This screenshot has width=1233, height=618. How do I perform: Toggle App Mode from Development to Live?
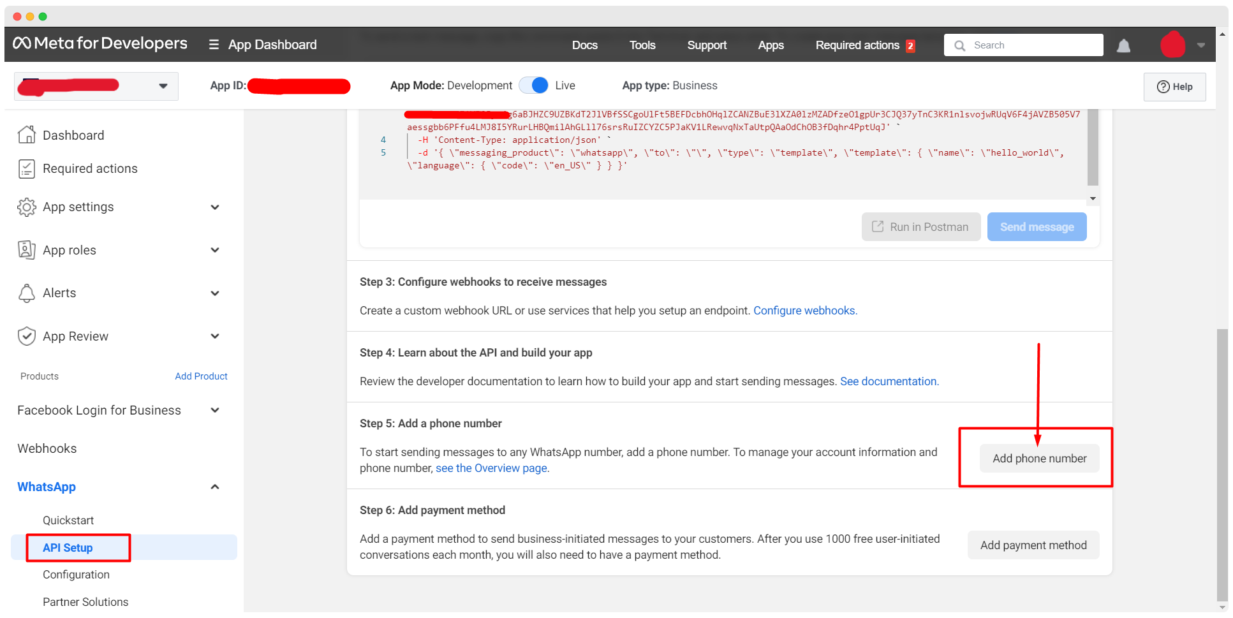tap(534, 85)
